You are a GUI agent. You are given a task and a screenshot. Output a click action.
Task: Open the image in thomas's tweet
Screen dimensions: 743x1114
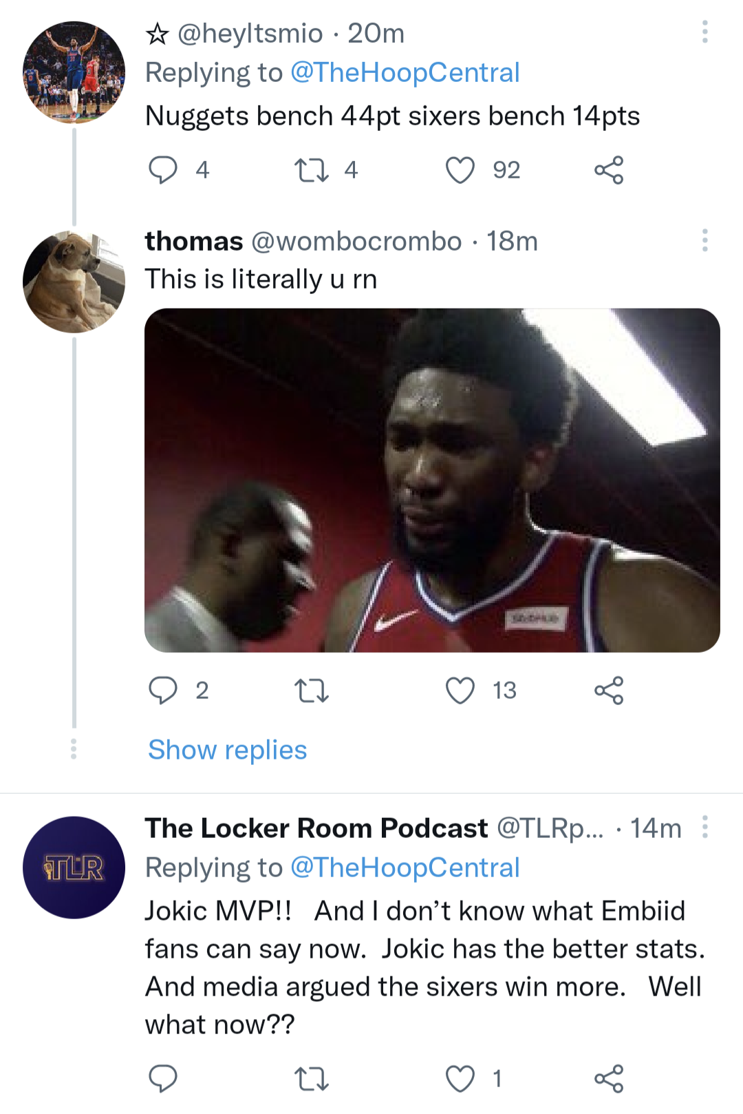click(432, 480)
